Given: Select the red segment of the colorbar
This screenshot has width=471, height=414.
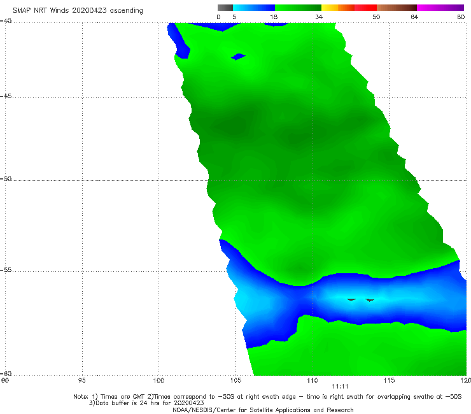Looking at the screenshot, I should 365,8.
